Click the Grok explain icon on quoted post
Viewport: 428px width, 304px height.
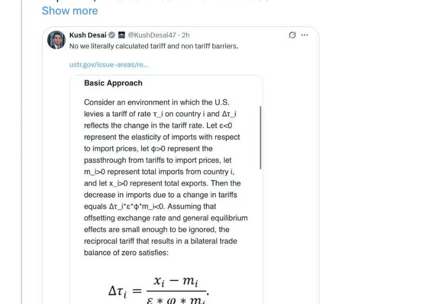tap(292, 35)
